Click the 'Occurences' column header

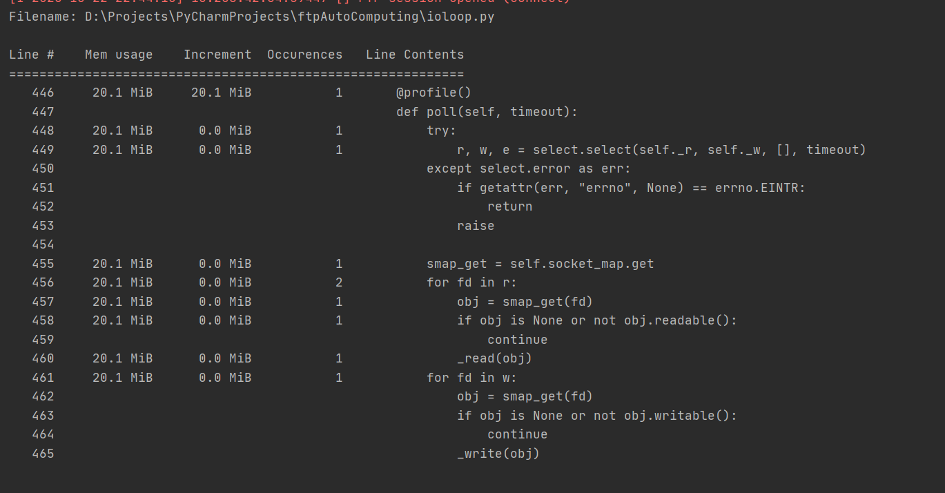tap(304, 55)
